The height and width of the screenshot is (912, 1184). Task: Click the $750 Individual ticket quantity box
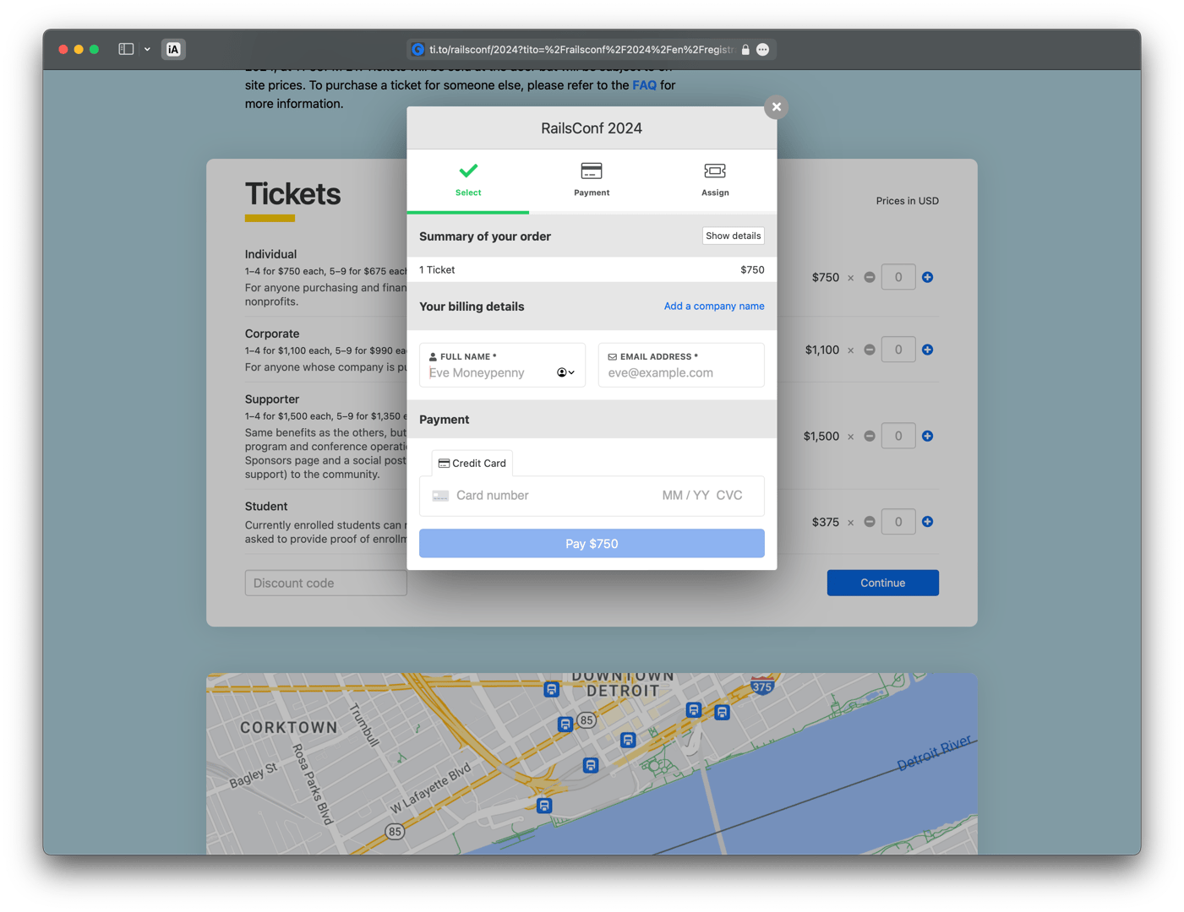tap(898, 277)
